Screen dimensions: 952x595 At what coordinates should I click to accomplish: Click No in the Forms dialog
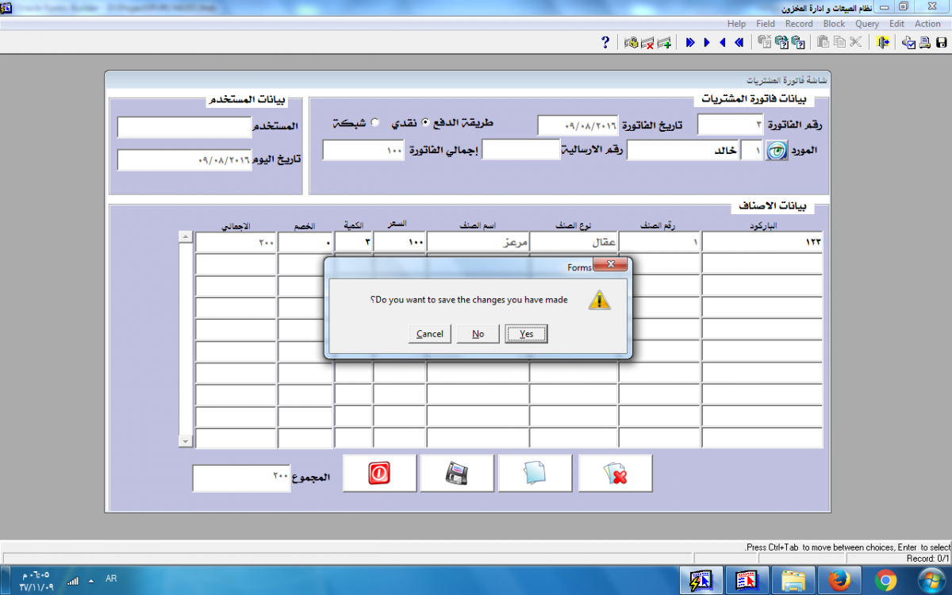(478, 334)
